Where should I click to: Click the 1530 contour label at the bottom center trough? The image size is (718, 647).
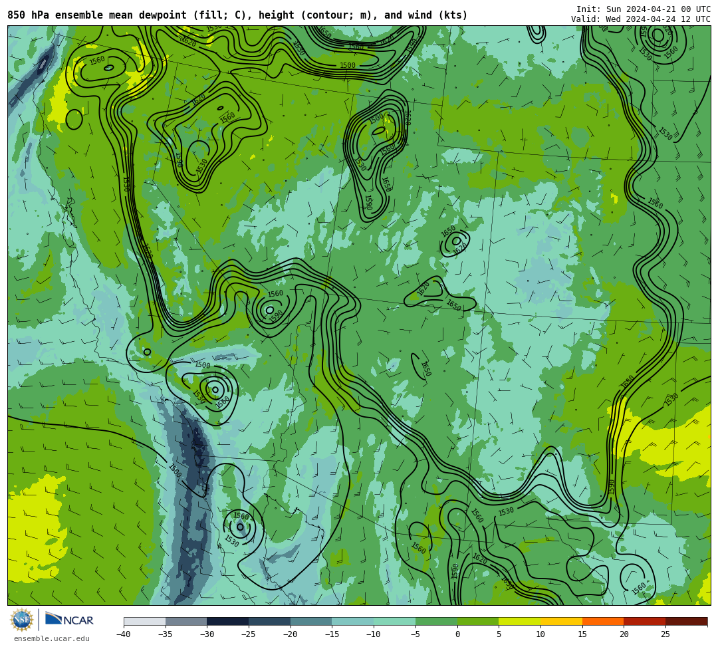point(506,511)
